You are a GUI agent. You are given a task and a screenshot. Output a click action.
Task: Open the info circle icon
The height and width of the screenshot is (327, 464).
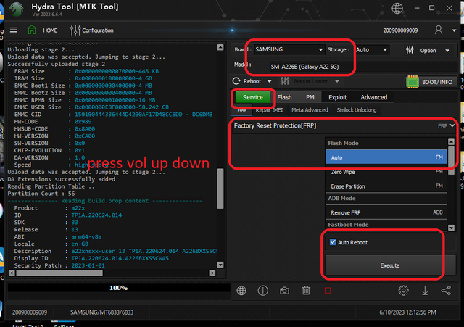click(x=262, y=291)
